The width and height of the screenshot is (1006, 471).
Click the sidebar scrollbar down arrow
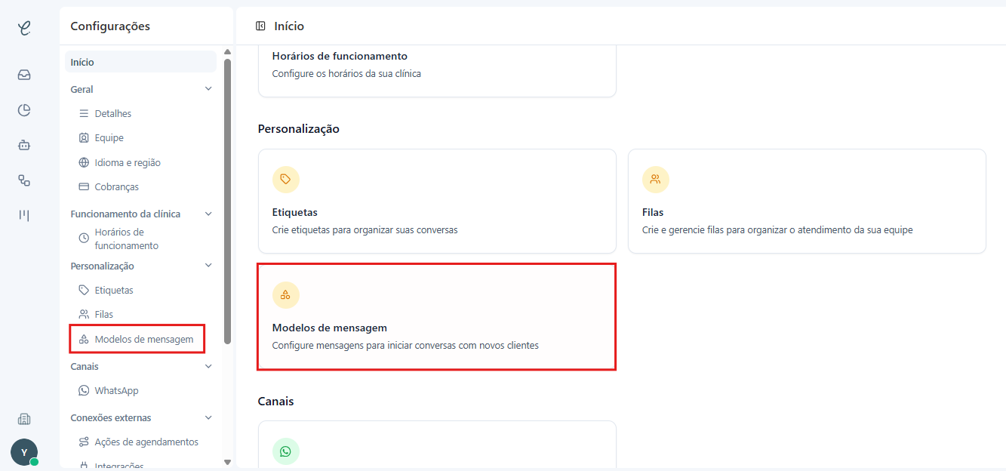click(x=227, y=462)
